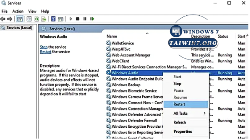Click the gear icon beside Web Account Manager

tap(108, 55)
